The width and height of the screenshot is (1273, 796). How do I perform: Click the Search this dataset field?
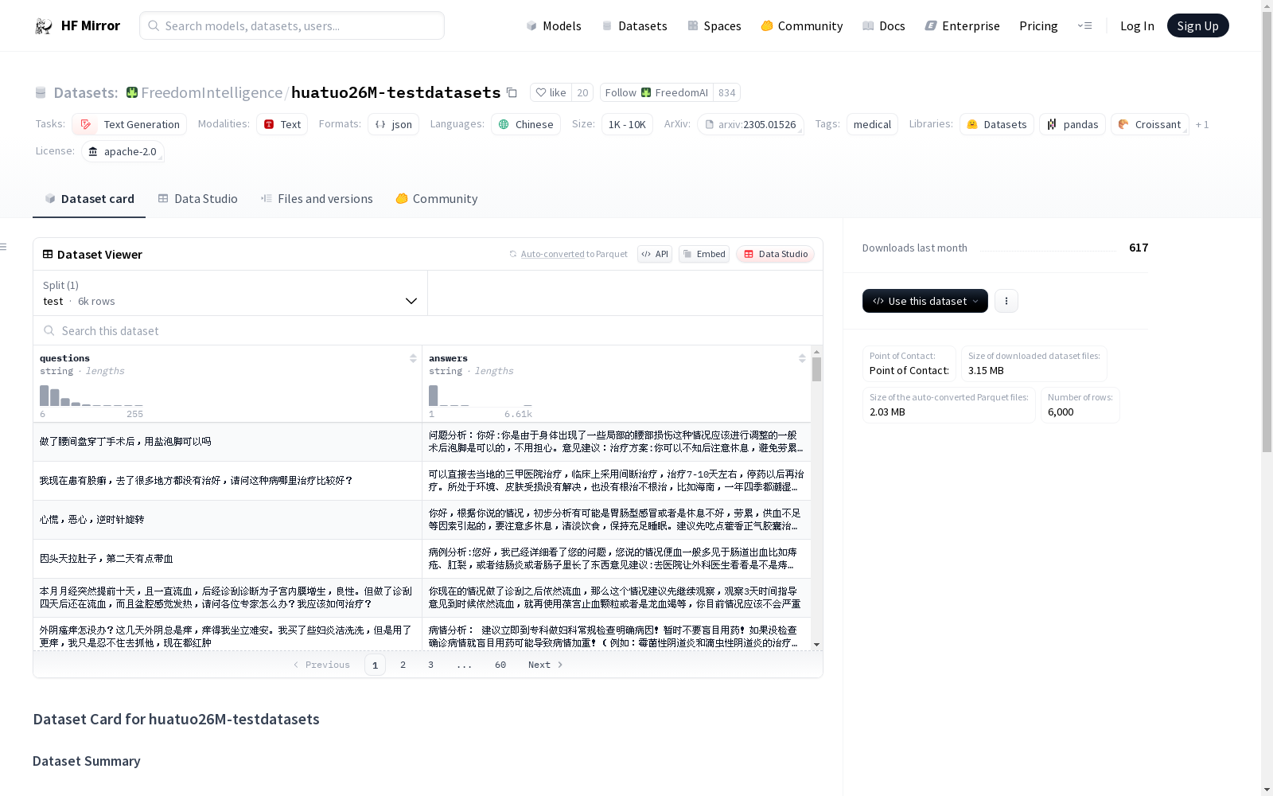428,331
